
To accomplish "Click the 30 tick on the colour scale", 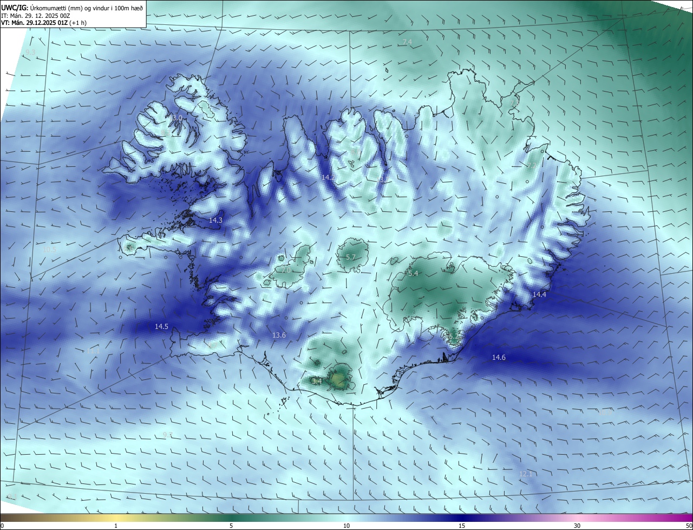I will coord(577,526).
